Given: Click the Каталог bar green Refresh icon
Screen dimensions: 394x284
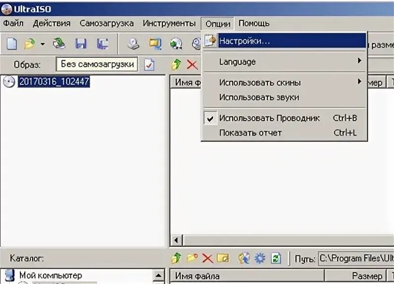Looking at the screenshot, I should 276,258.
